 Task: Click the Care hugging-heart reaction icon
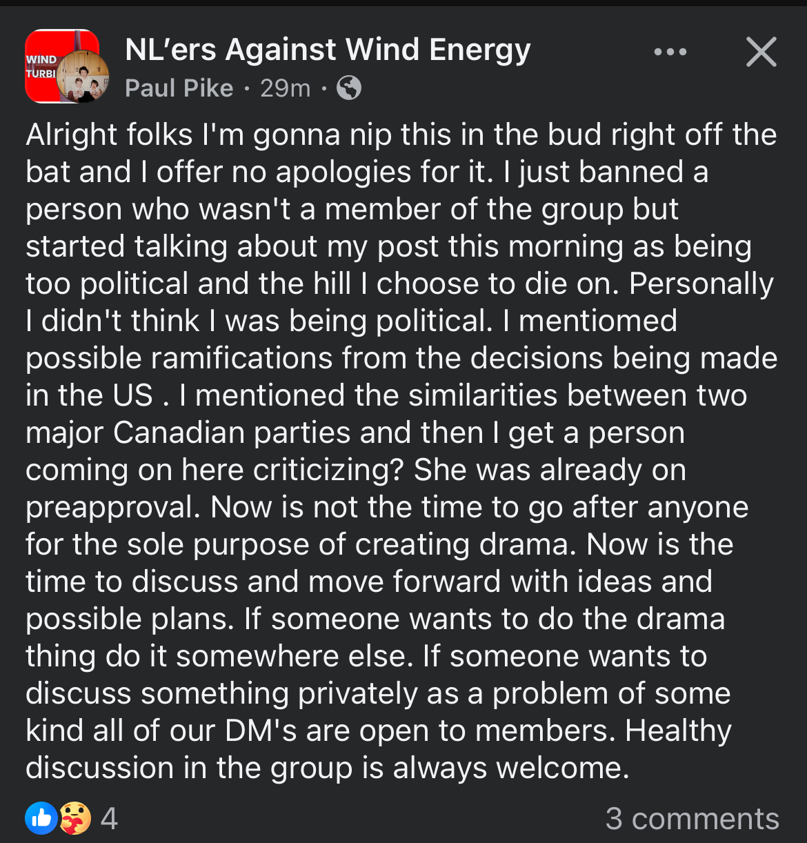coord(74,818)
